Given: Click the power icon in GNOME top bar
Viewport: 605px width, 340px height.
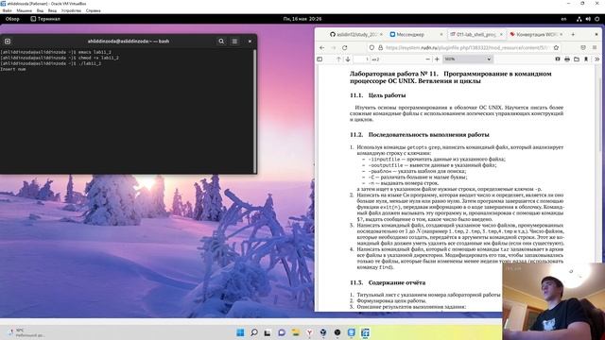Looking at the screenshot, I should coord(596,19).
